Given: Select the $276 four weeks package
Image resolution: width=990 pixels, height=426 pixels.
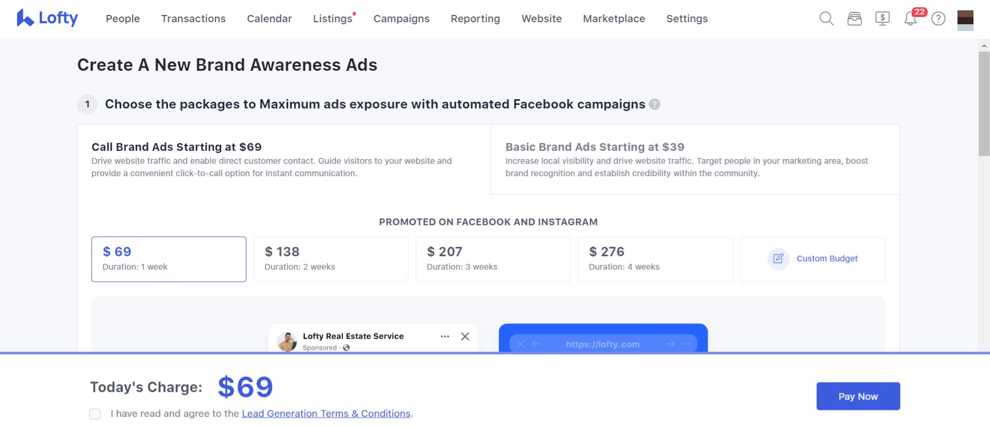Looking at the screenshot, I should [x=655, y=259].
